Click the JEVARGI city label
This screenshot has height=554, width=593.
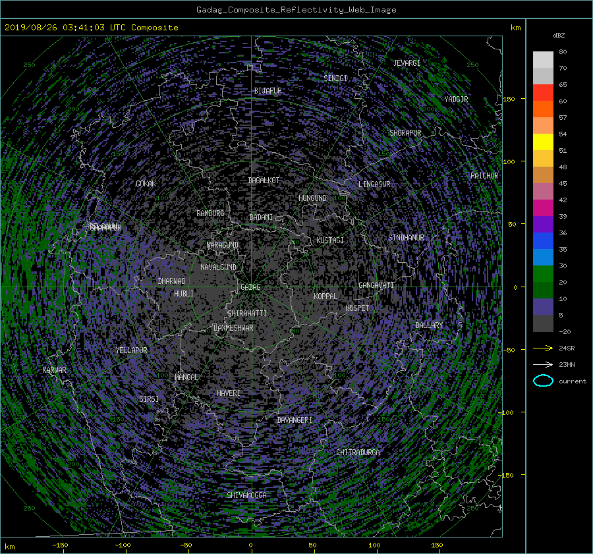coord(407,63)
